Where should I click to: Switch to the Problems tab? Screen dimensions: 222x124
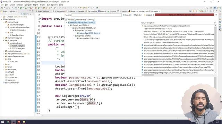tap(70, 11)
